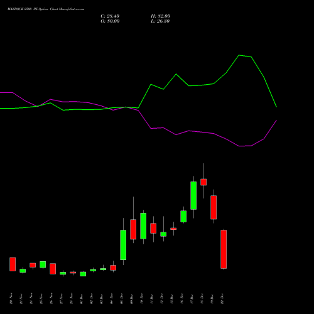
Task: Select the red candle above 18 Dec
Action: click(x=203, y=182)
